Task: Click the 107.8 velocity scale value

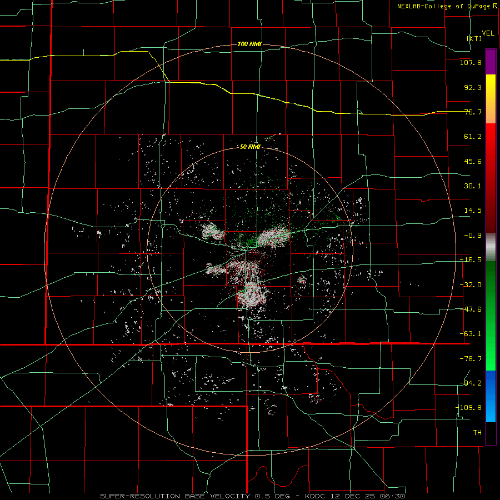Action: [x=471, y=62]
